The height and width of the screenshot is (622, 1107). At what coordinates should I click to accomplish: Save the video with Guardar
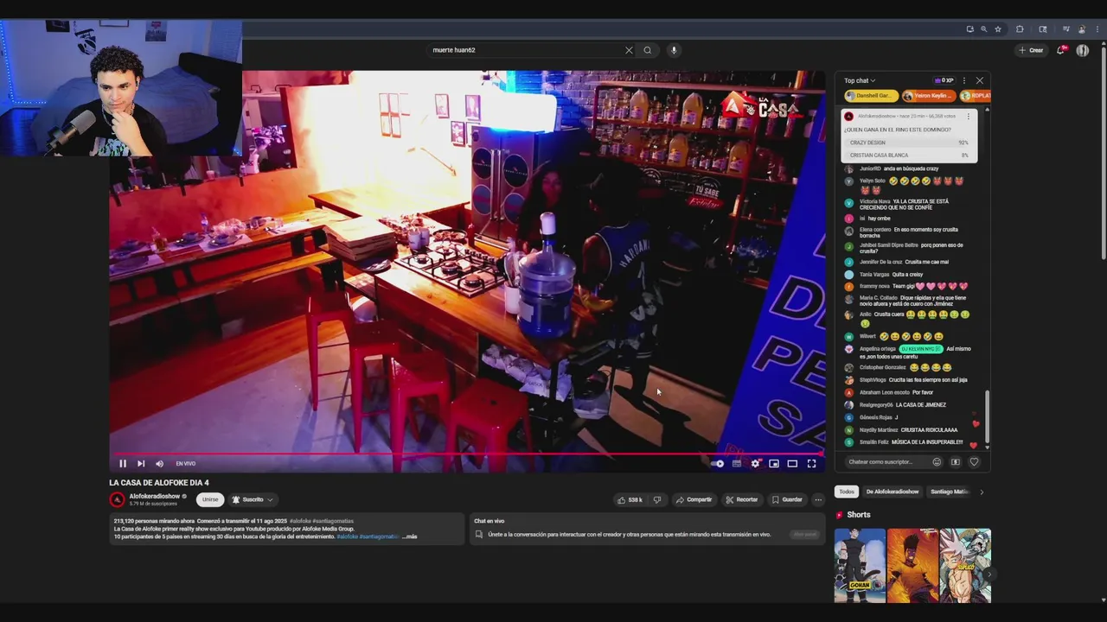pos(788,499)
